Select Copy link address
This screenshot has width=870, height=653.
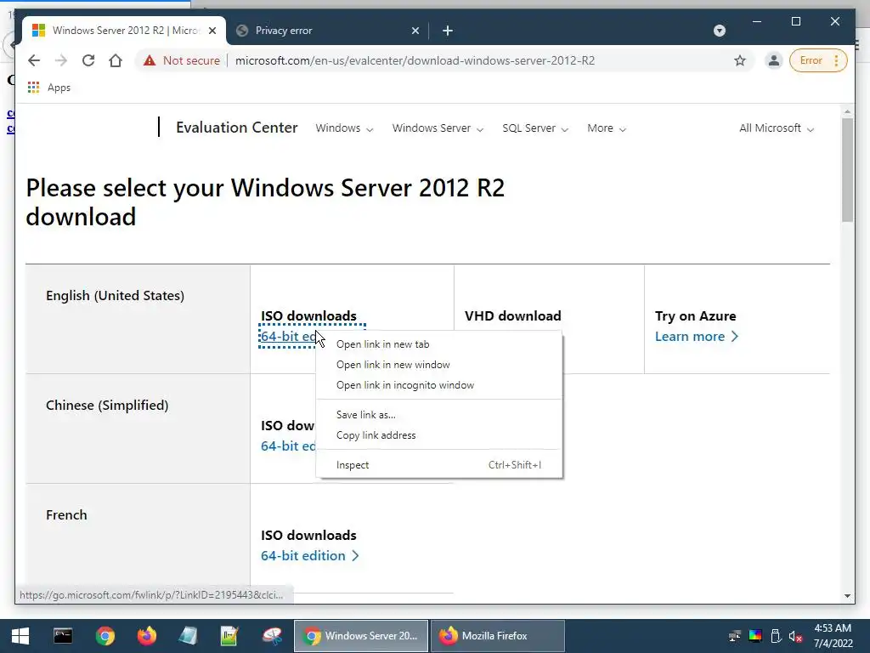tap(439, 435)
